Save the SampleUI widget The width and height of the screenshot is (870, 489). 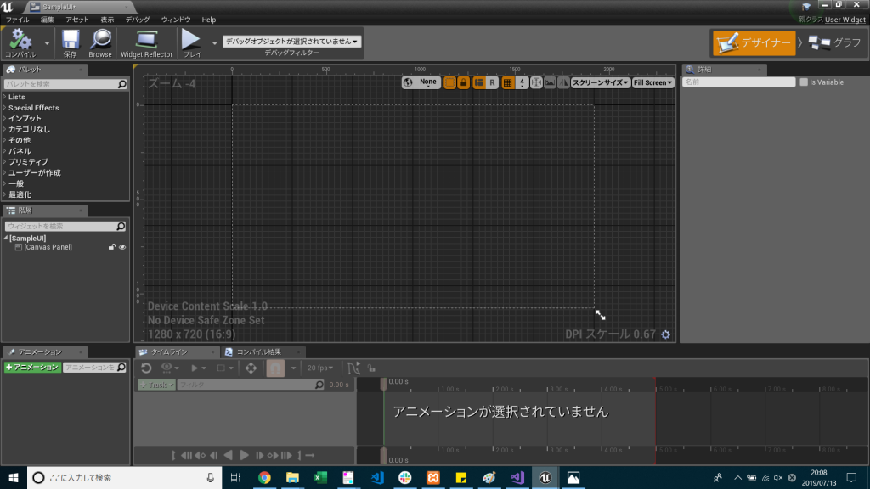[x=71, y=41]
